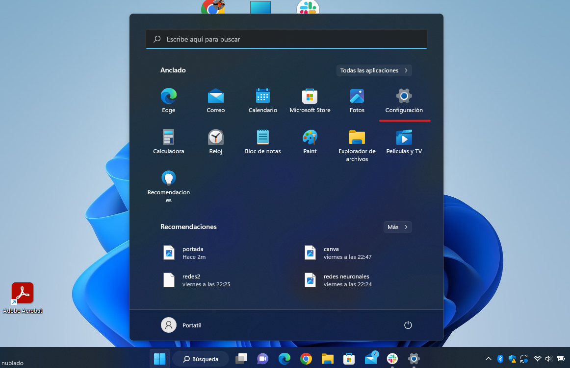This screenshot has height=368, width=570.
Task: Open the nublado weather widget
Action: click(13, 363)
